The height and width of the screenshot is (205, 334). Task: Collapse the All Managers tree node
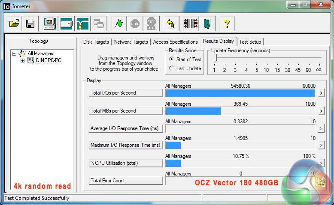[x=14, y=53]
